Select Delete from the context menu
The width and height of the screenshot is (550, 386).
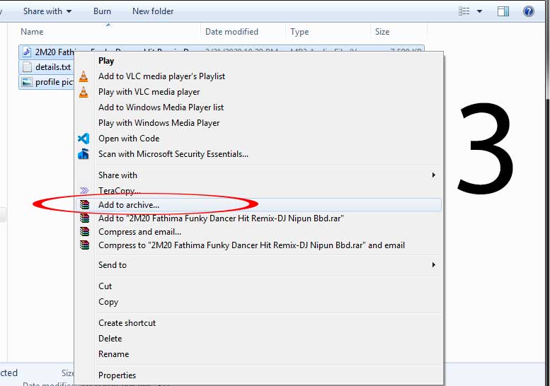[110, 339]
